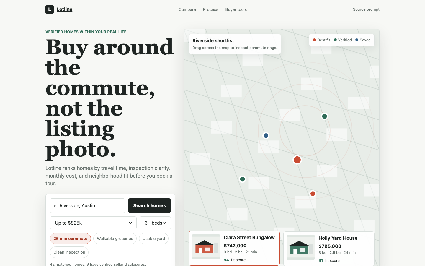Click the $795,000 price
425x266 pixels.
[x=330, y=246]
